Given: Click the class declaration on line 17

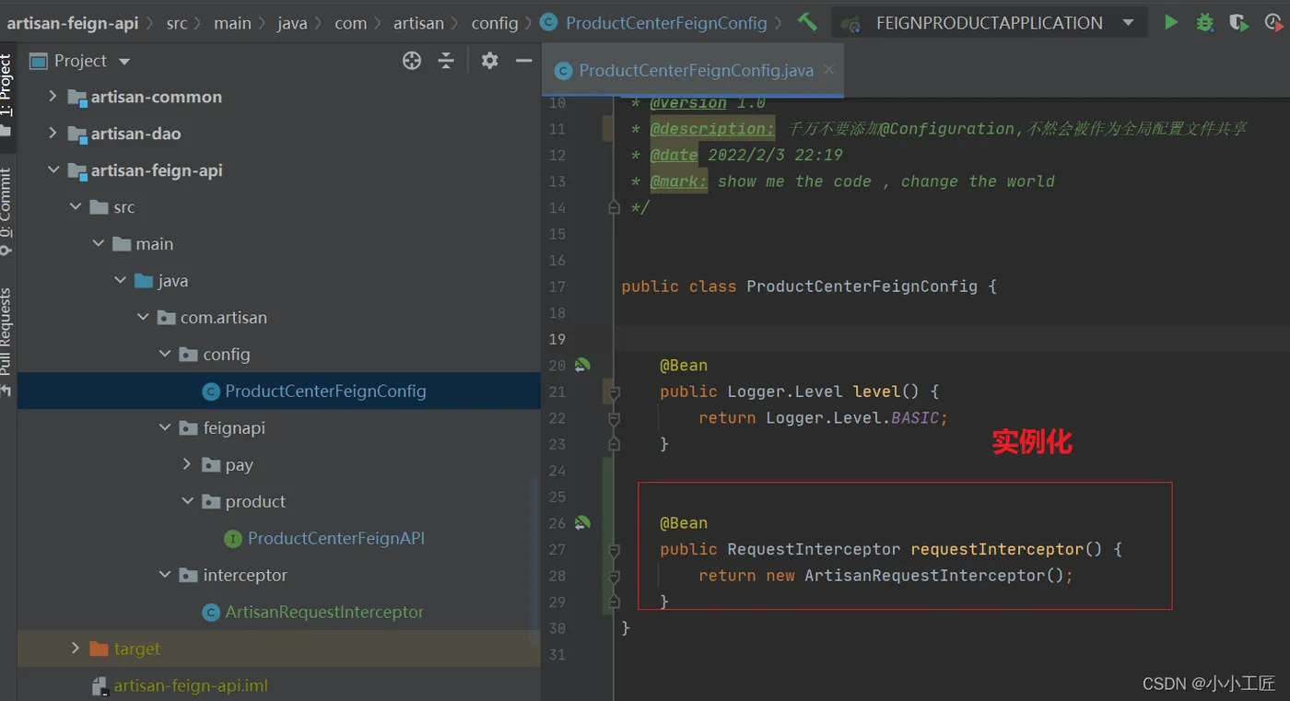Looking at the screenshot, I should [x=809, y=286].
